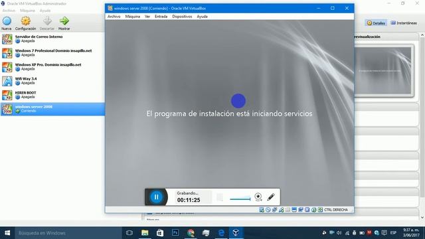Select Windows XP Pro. Dominio insapillo.net VM
The image size is (425, 239).
click(52, 67)
